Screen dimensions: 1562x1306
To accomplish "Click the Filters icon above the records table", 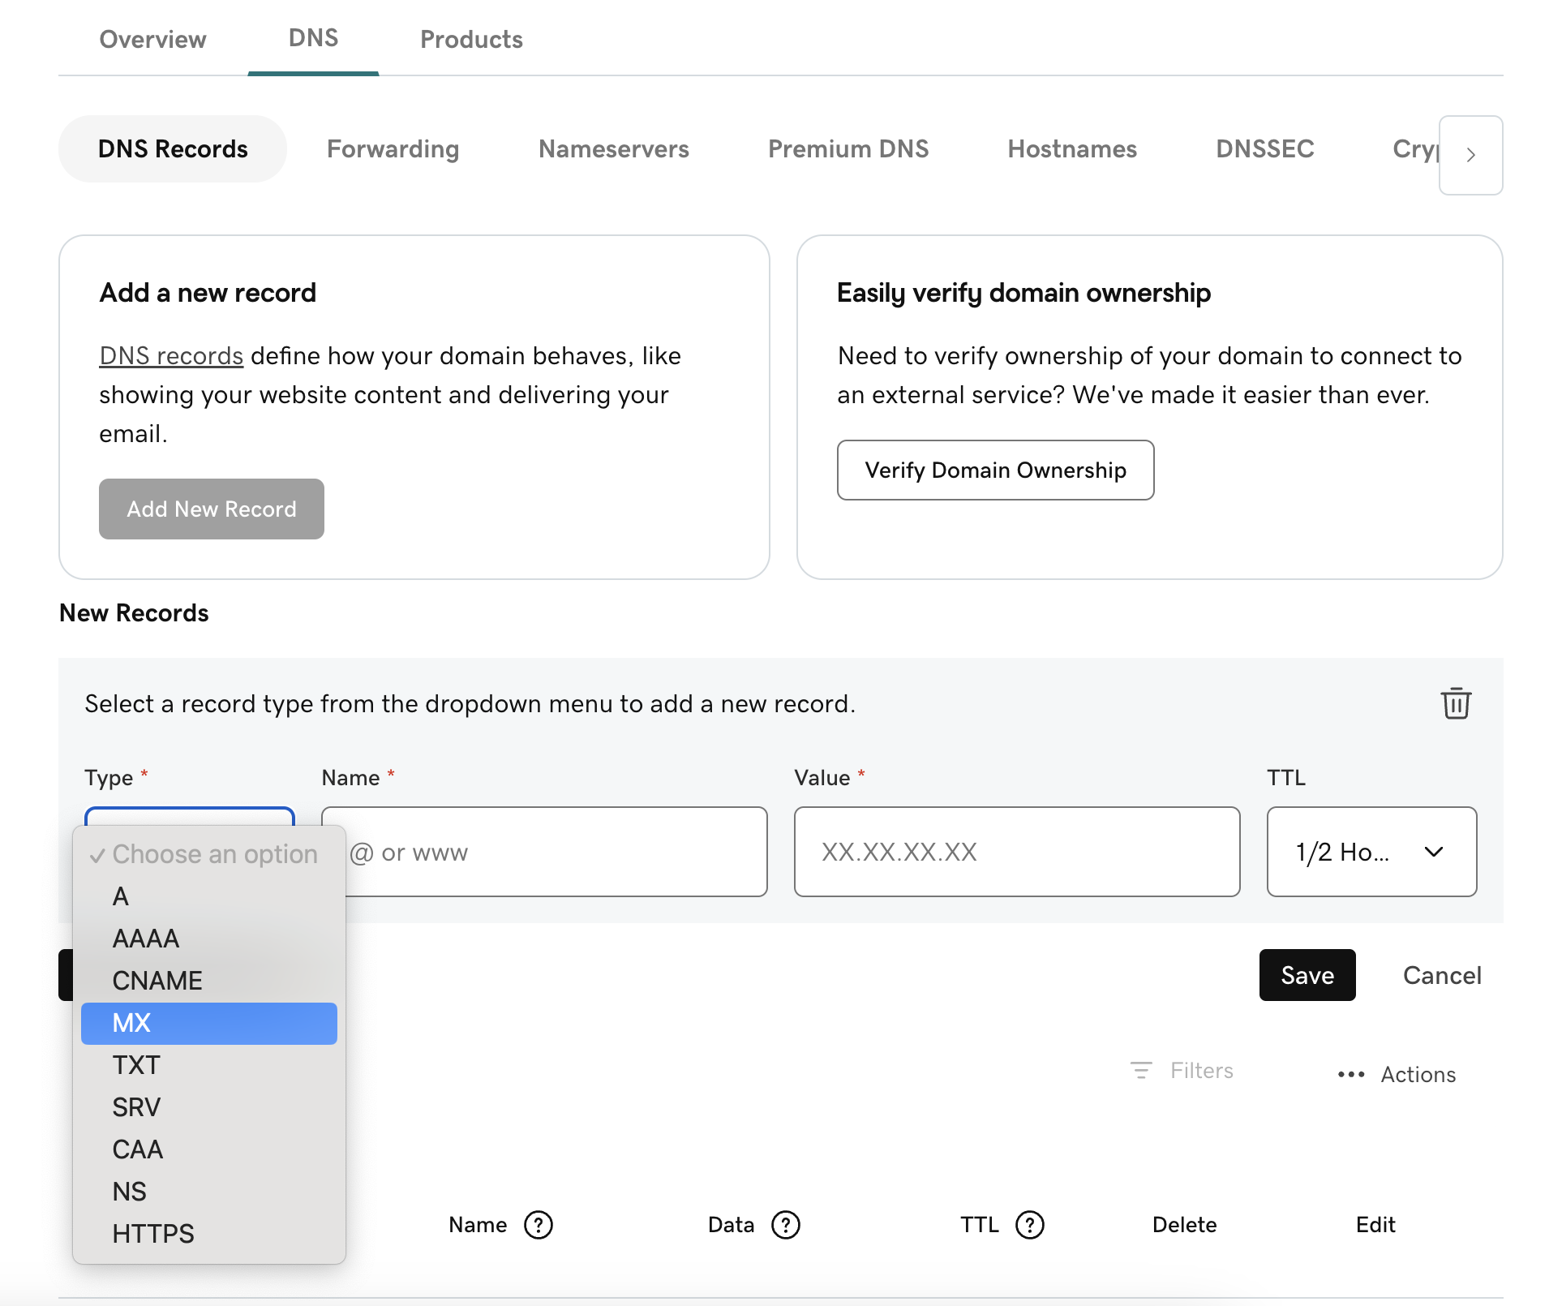I will [1141, 1071].
